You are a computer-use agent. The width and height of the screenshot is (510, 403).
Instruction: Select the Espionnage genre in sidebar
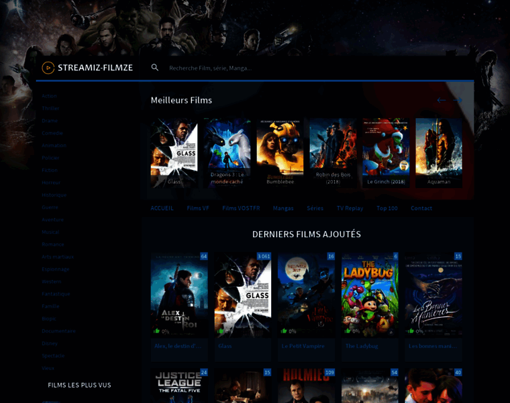coord(56,269)
